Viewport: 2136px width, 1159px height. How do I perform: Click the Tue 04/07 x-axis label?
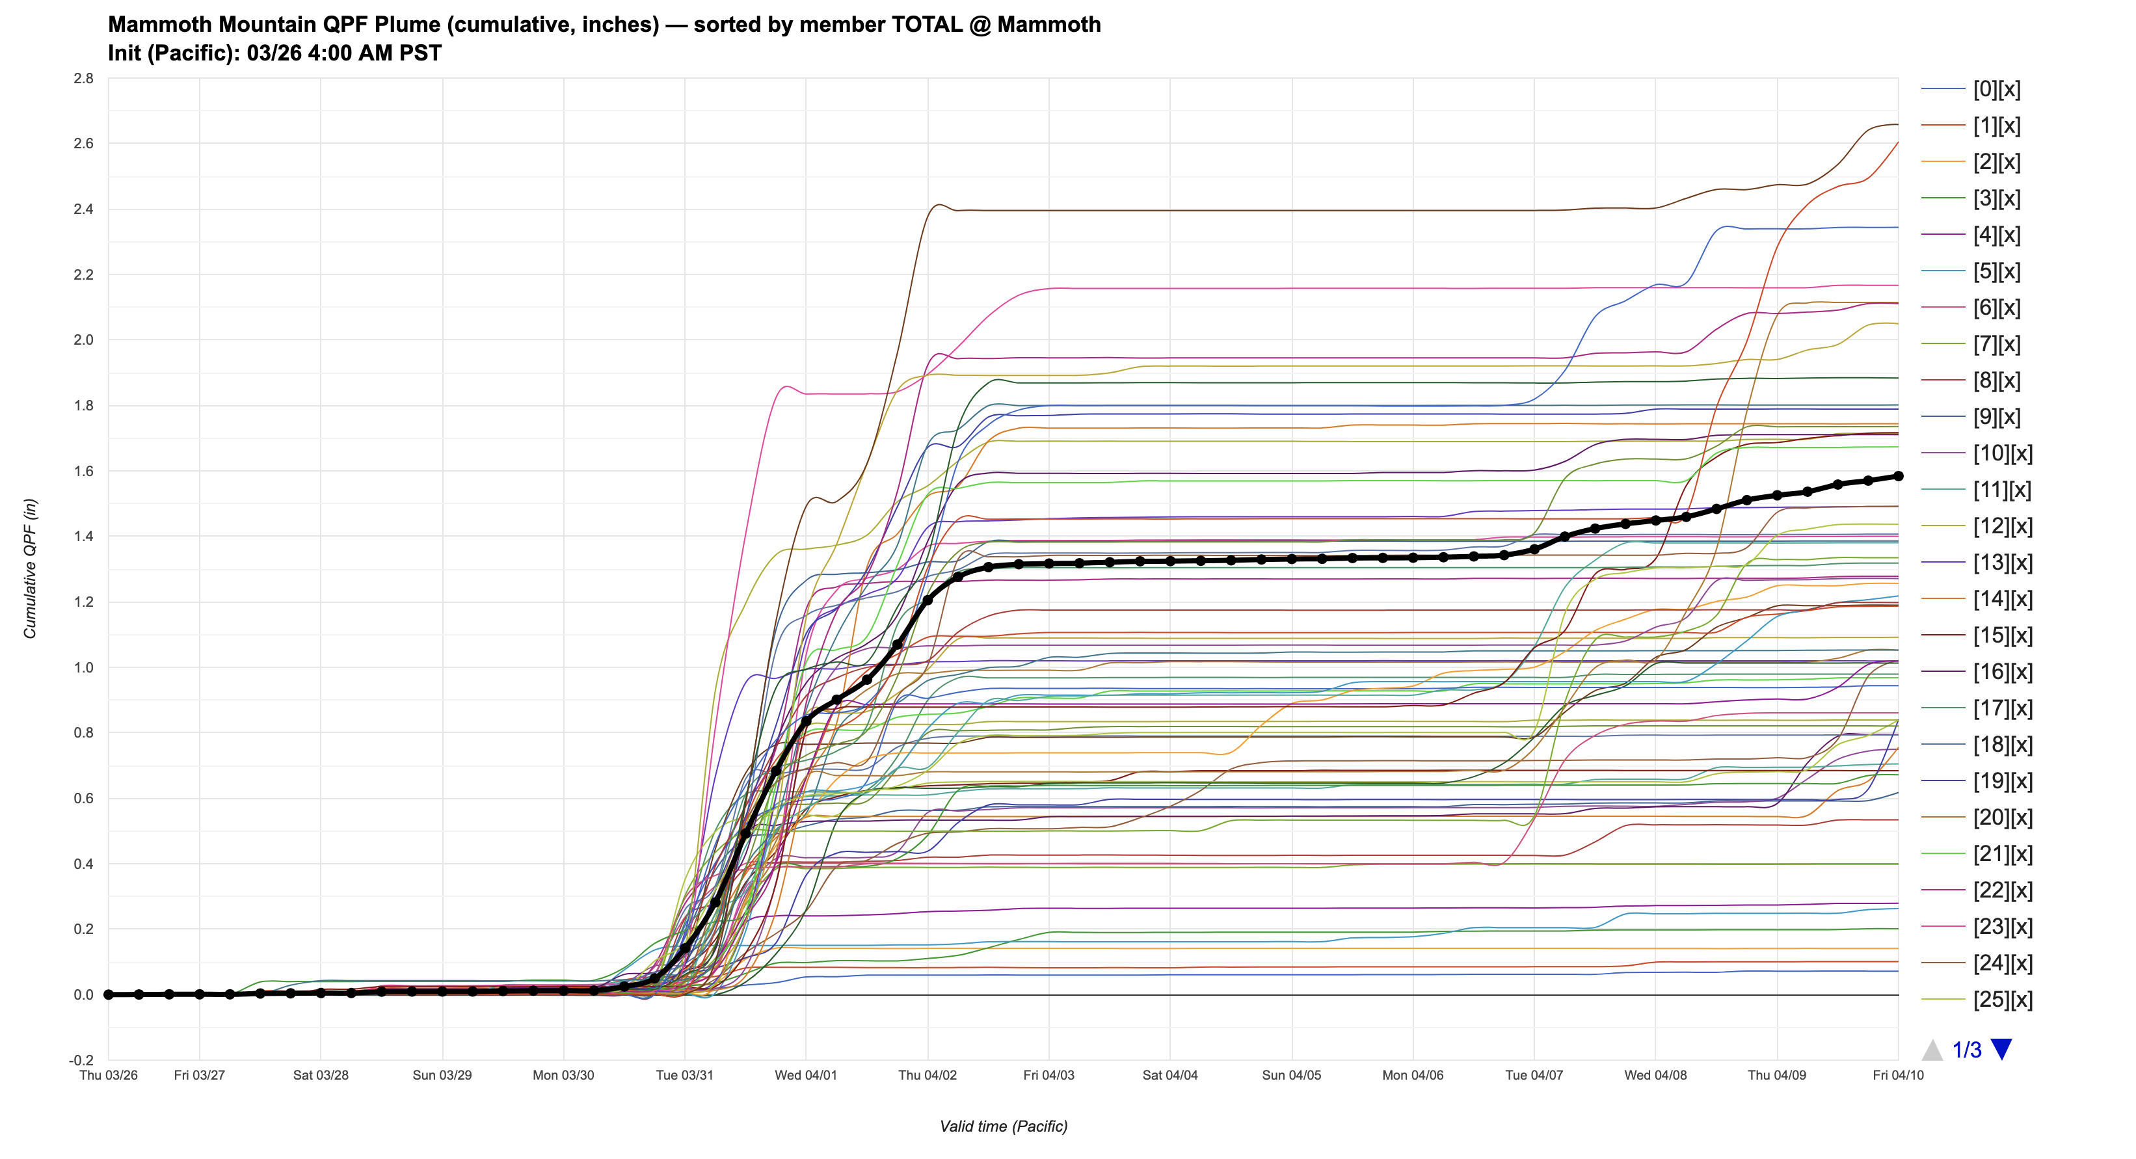1534,1075
